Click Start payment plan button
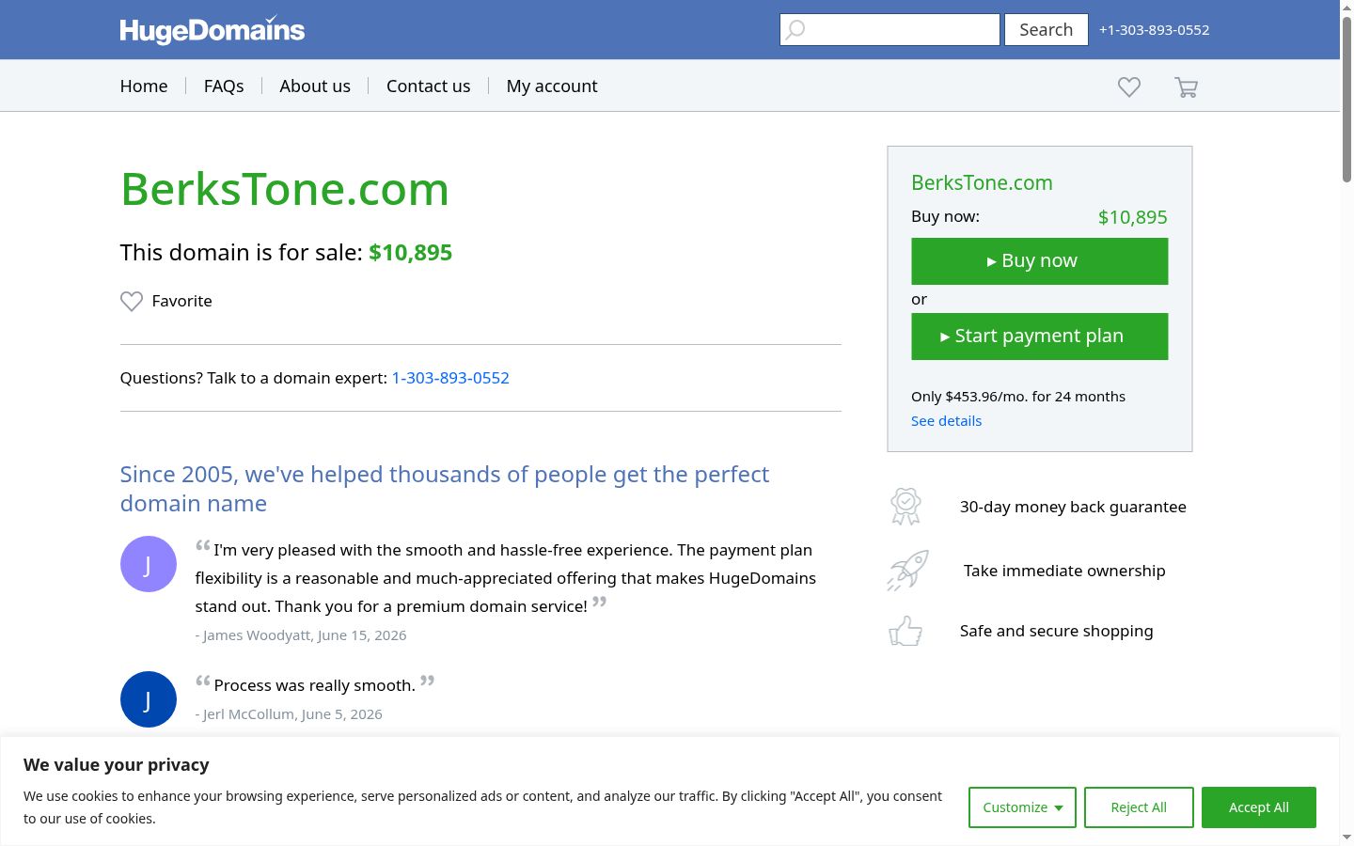Screen dimensions: 1354x846 1040,337
